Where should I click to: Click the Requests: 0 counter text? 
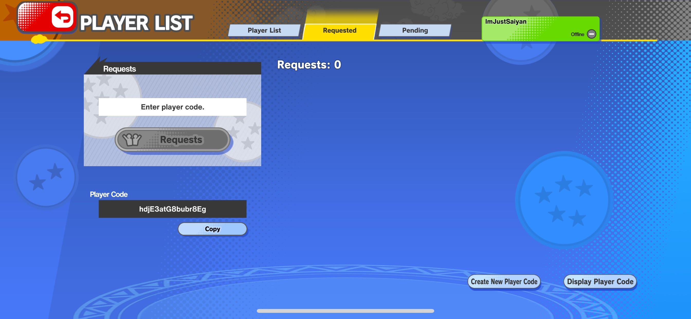point(309,65)
